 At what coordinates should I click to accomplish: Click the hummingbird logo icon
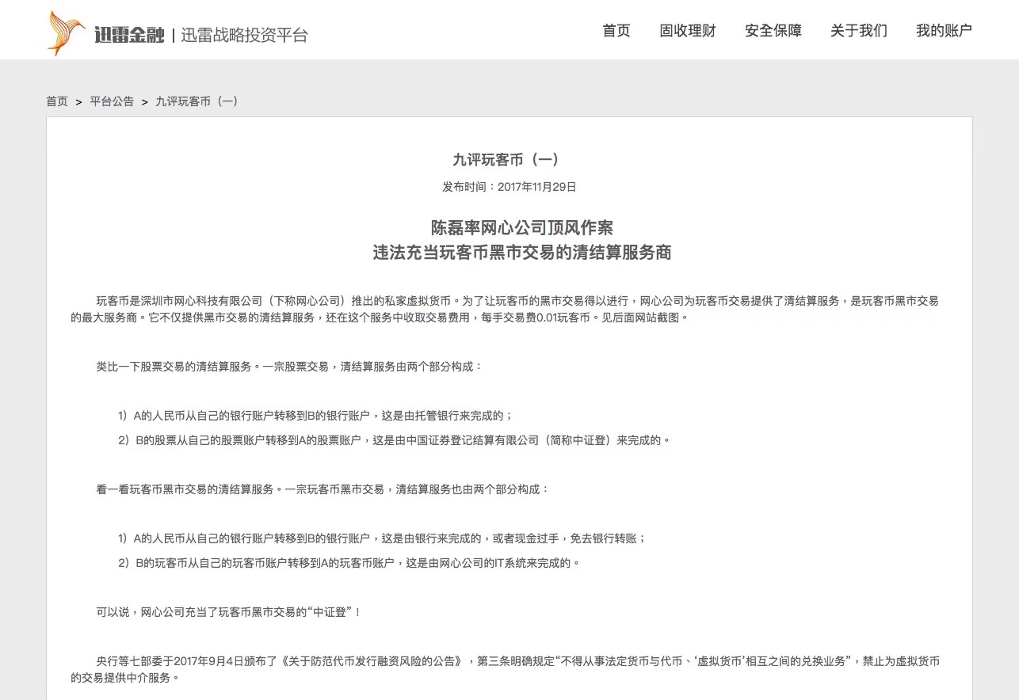(67, 33)
